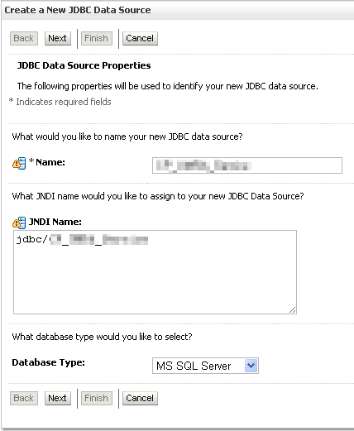Click the JDBC Data Source Properties heading

[x=84, y=65]
